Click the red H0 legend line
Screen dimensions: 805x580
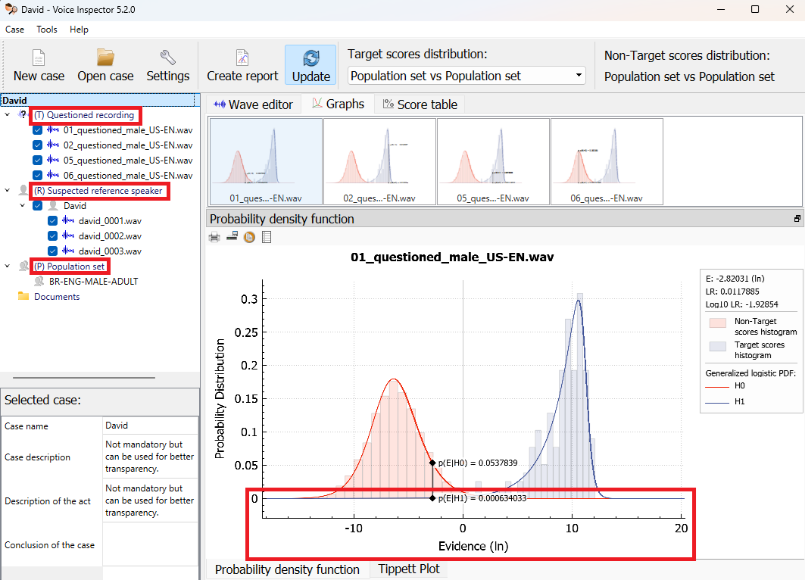click(x=717, y=386)
